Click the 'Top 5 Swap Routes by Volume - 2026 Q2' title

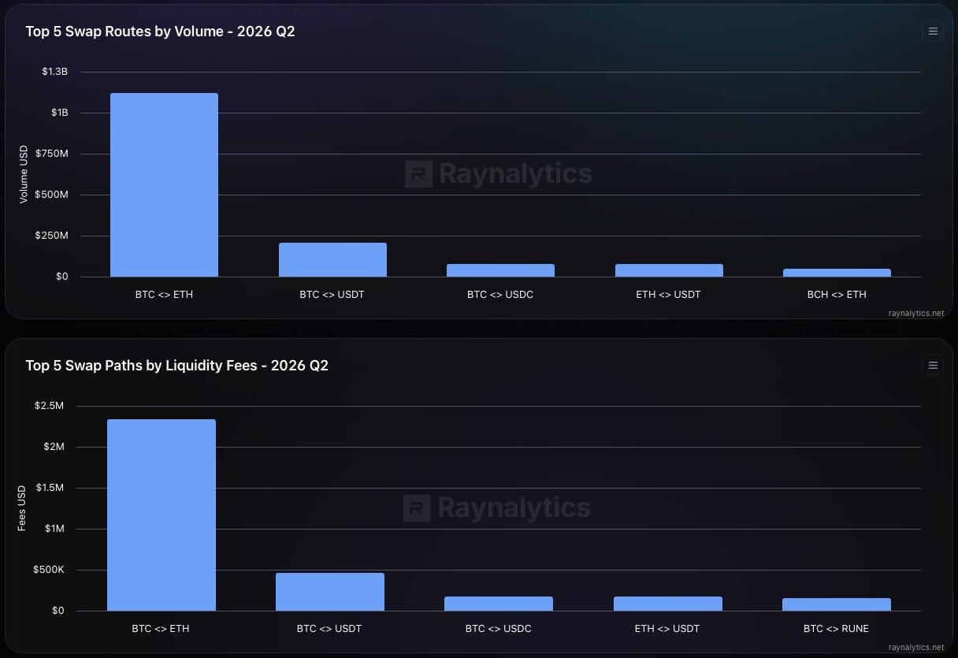[160, 32]
